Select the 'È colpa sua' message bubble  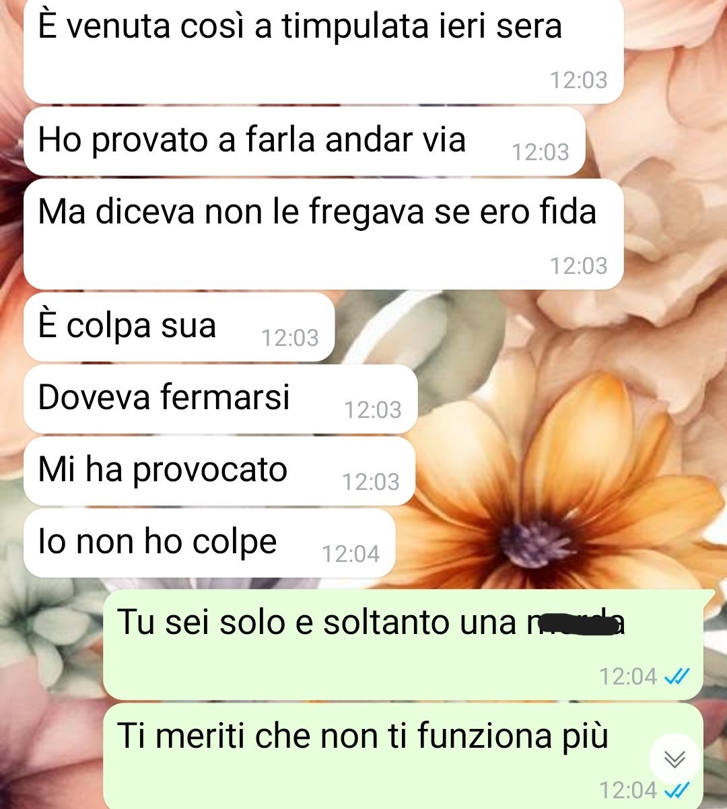179,327
